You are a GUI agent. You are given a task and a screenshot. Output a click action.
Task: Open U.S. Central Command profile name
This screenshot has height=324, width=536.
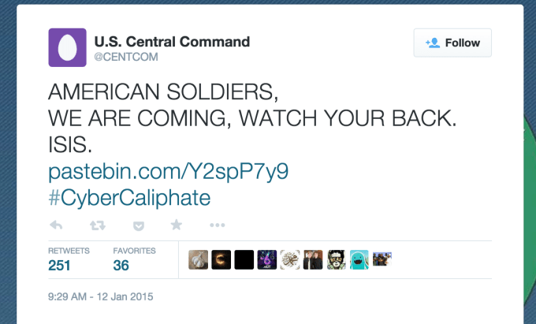[x=172, y=41]
